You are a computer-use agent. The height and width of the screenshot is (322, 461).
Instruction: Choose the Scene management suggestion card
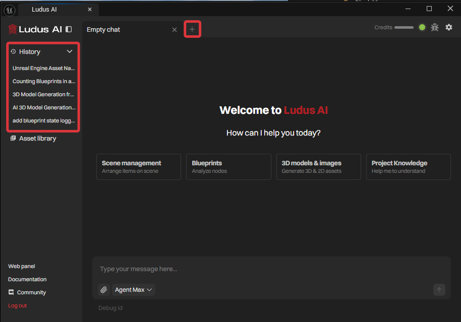[x=139, y=167]
